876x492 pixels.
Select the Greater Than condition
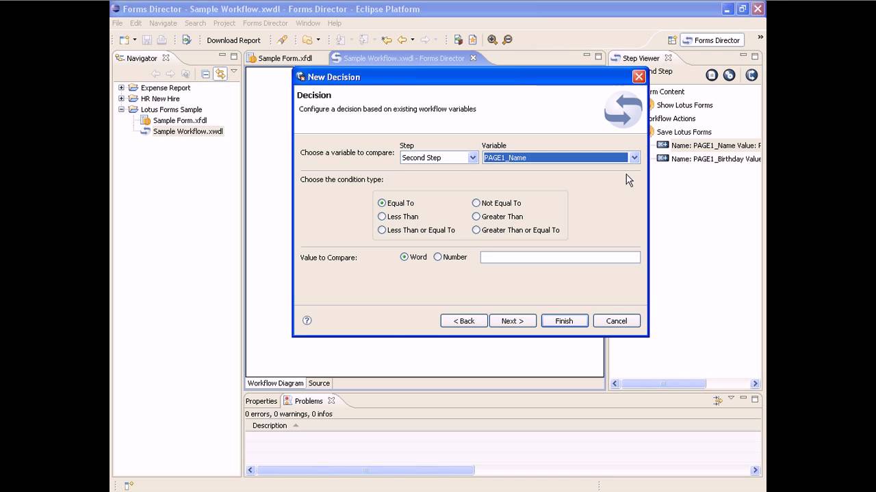tap(476, 217)
